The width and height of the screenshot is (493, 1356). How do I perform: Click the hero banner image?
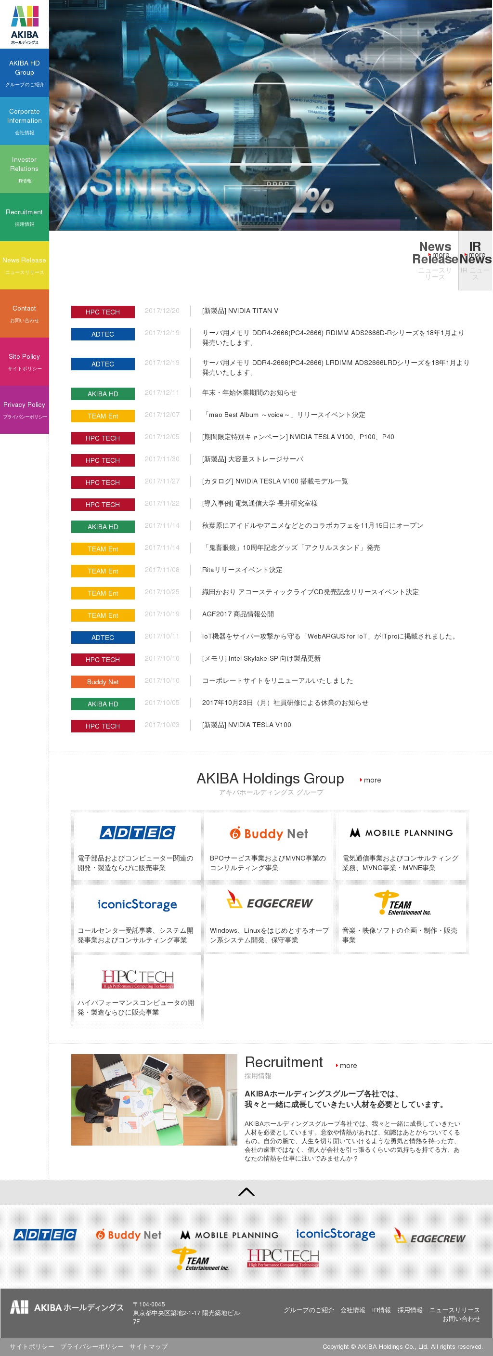(271, 115)
